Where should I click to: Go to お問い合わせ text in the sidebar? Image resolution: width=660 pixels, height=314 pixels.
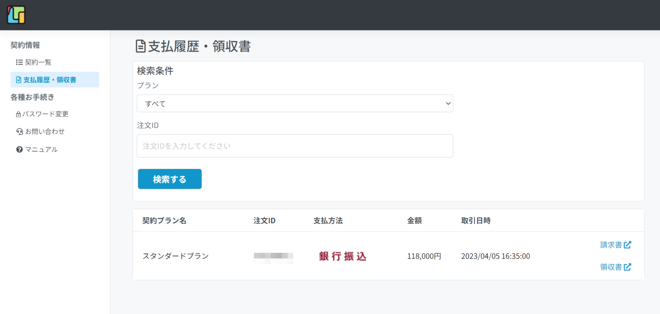coord(45,131)
